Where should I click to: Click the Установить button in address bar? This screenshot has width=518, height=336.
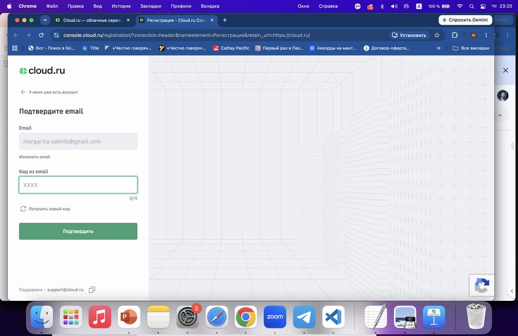(409, 35)
